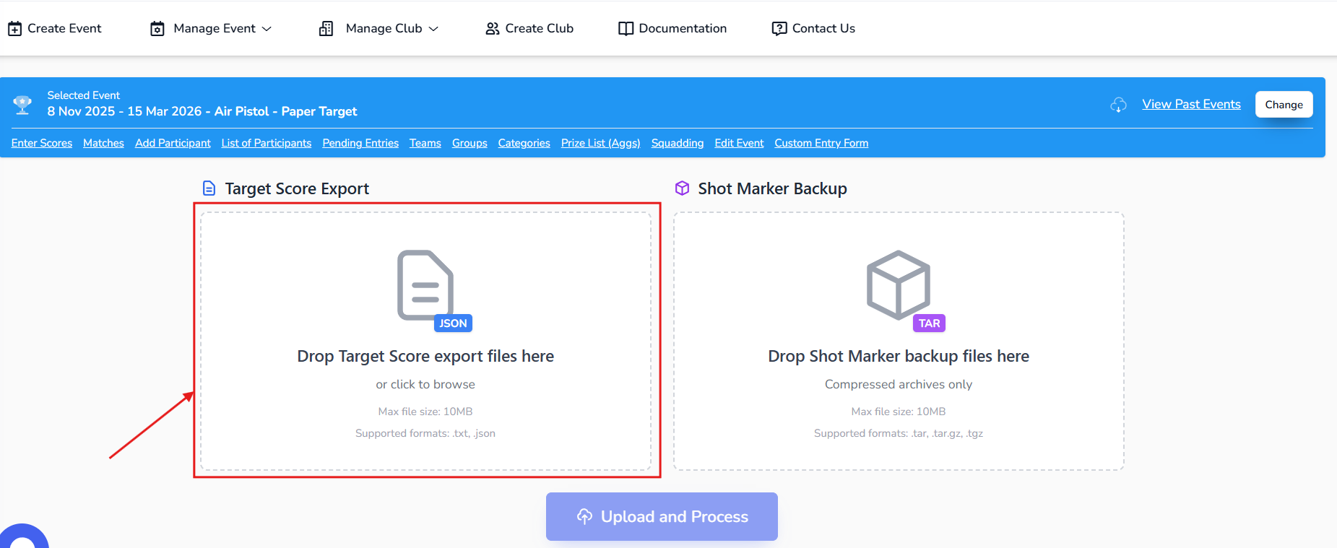Open Prize List (Aggs) link
Image resolution: width=1337 pixels, height=548 pixels.
point(600,143)
